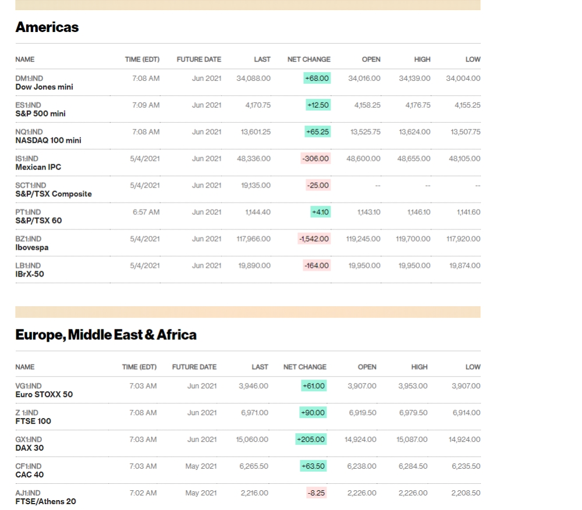Open the S&P/TSX 60 link

(x=38, y=221)
